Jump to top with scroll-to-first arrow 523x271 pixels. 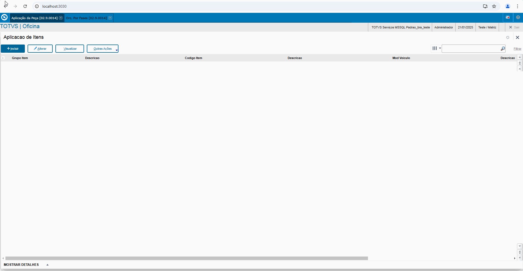[520, 57]
